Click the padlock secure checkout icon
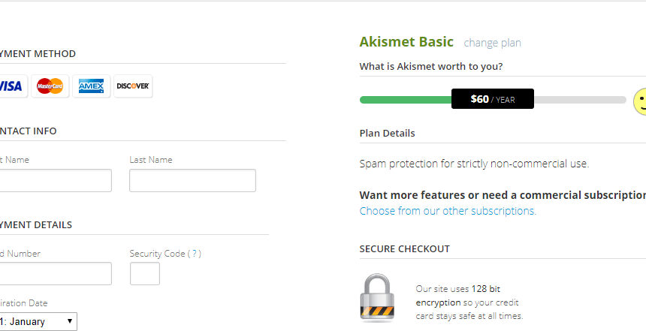Viewport: 646px width, 331px height. (377, 298)
